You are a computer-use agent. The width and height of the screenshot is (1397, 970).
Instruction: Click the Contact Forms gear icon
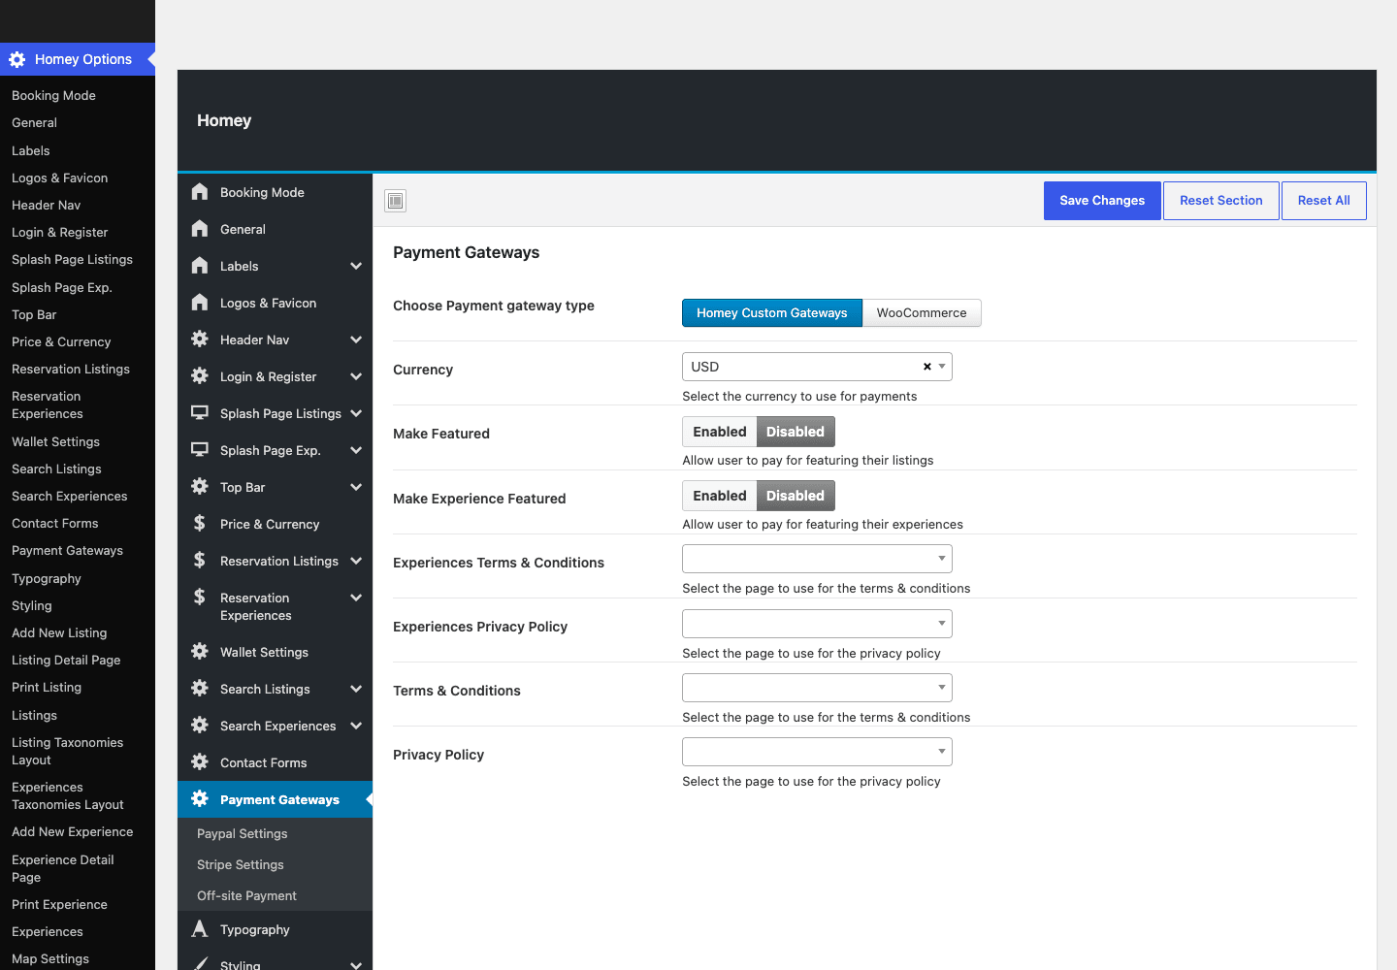point(200,762)
